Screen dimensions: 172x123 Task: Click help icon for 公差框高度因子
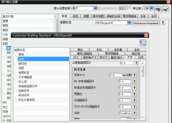[x=136, y=63]
